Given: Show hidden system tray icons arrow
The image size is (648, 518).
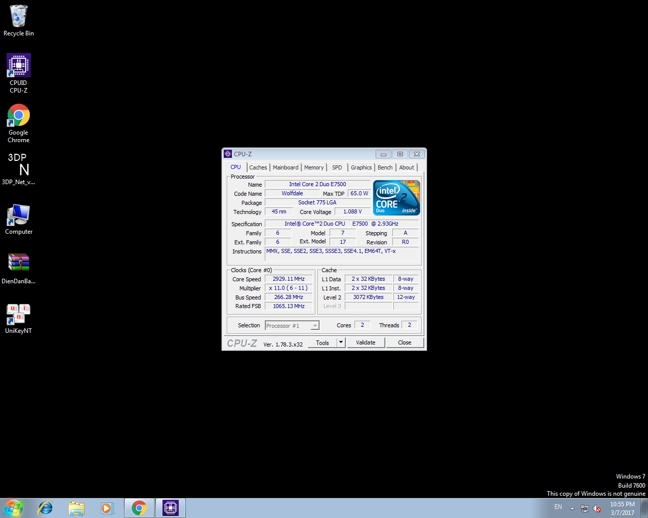Looking at the screenshot, I should click(573, 508).
